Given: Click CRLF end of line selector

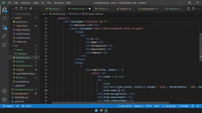Looking at the screenshot, I should click(157, 106).
